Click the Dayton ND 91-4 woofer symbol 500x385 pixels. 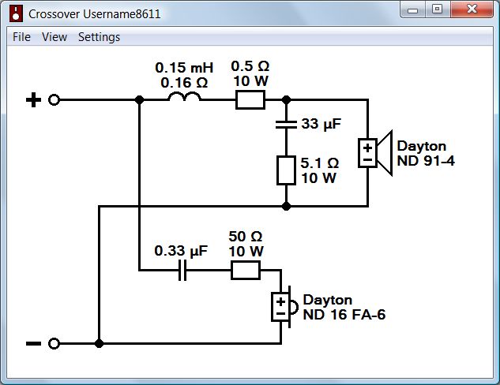(375, 153)
